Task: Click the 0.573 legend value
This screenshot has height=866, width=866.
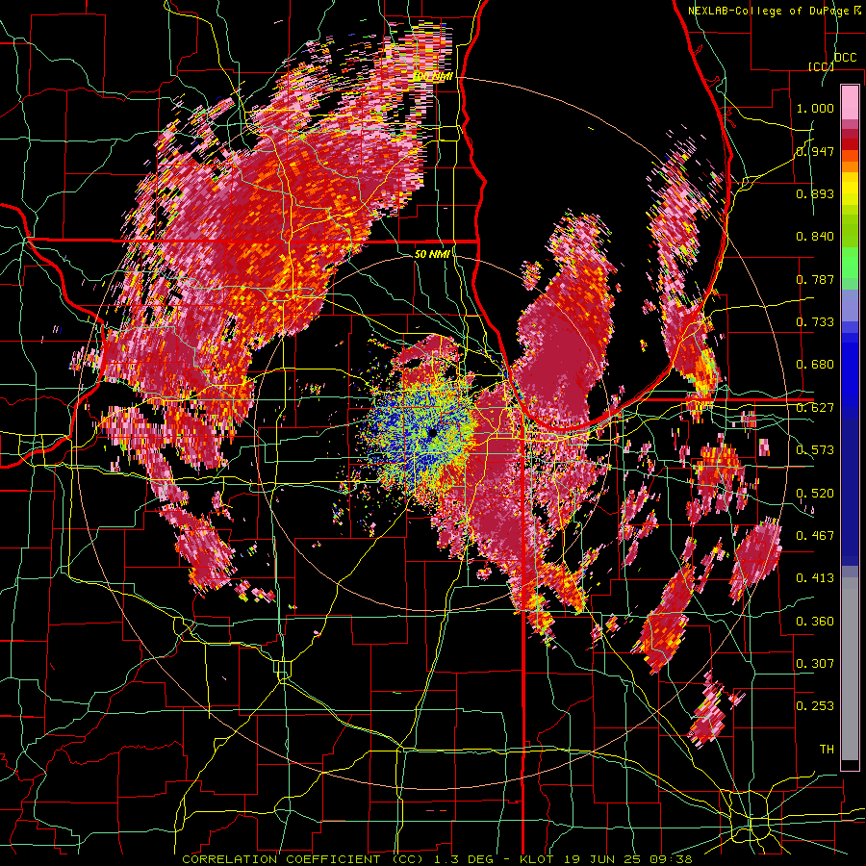Action: (815, 450)
